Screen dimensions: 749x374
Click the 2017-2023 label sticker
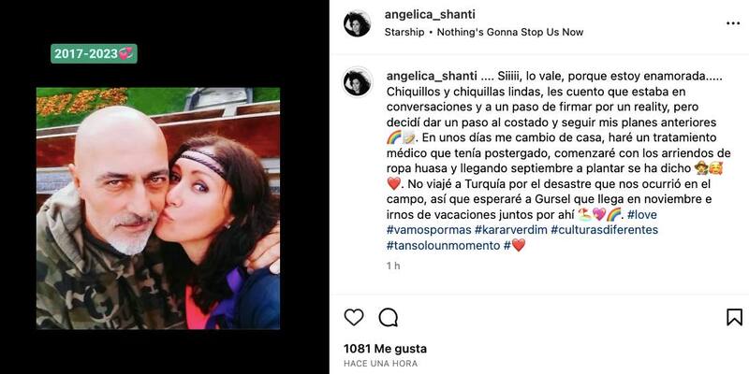point(94,54)
